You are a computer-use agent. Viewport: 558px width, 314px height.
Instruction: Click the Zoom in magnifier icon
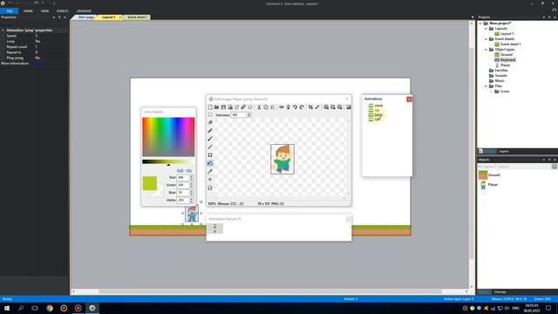click(326, 107)
